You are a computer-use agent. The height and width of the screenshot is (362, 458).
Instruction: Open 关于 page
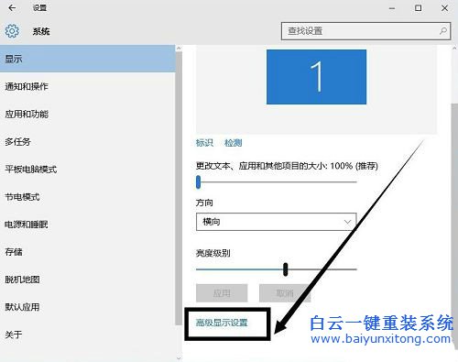coord(88,335)
